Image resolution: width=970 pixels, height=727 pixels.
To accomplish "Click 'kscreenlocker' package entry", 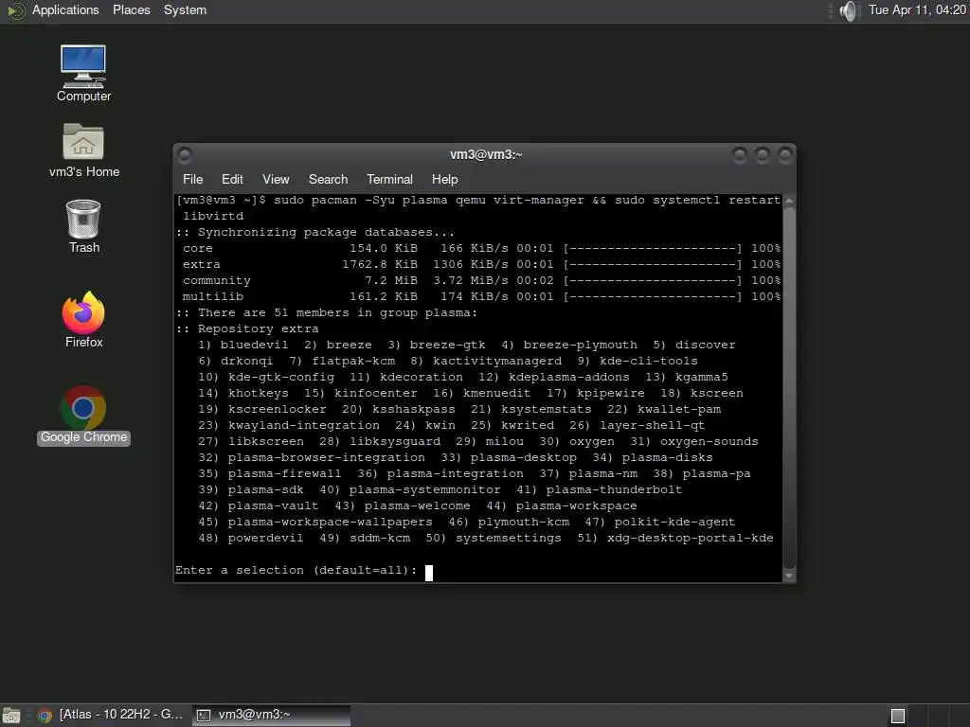I will tap(278, 409).
